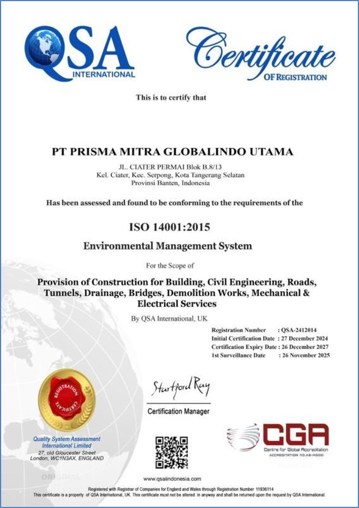Click the By QSA International, UK text
The image size is (359, 508).
pyautogui.click(x=169, y=319)
